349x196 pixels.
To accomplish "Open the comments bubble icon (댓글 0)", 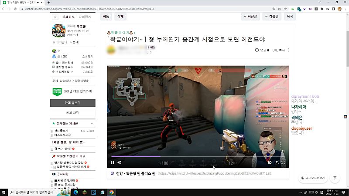I will click(257, 50).
